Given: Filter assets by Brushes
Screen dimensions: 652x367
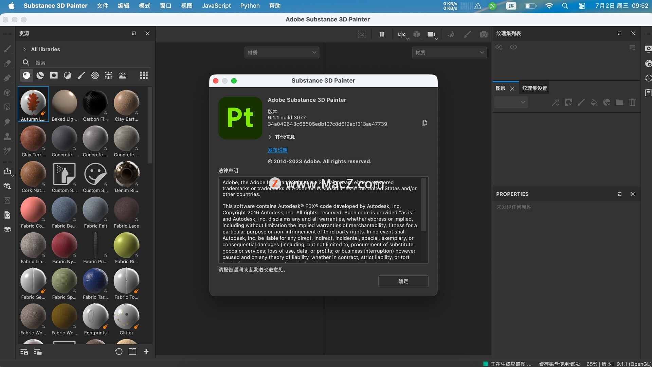Looking at the screenshot, I should (81, 75).
